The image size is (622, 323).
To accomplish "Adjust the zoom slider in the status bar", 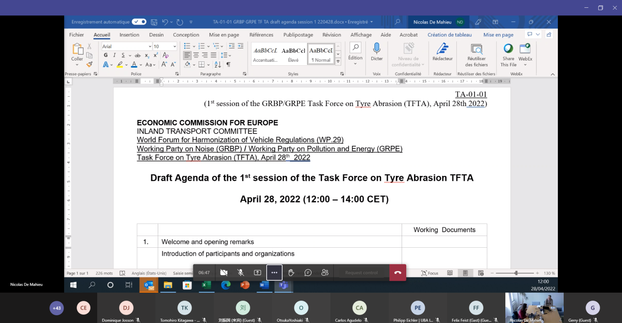I will [x=516, y=273].
